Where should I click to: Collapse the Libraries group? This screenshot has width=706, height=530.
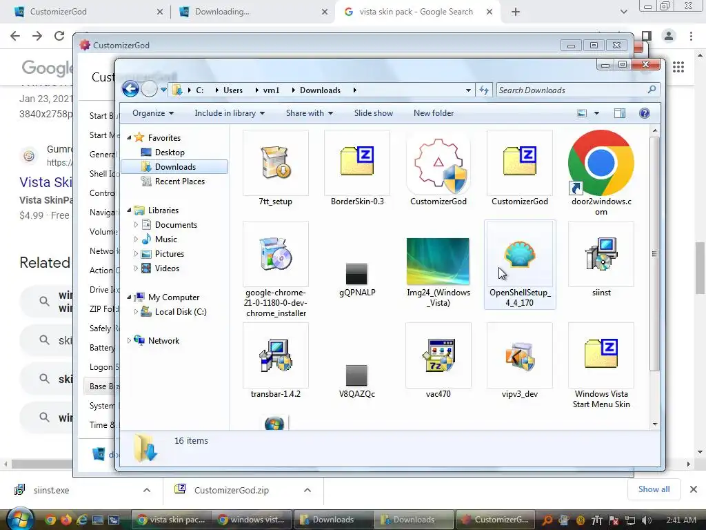tap(129, 210)
